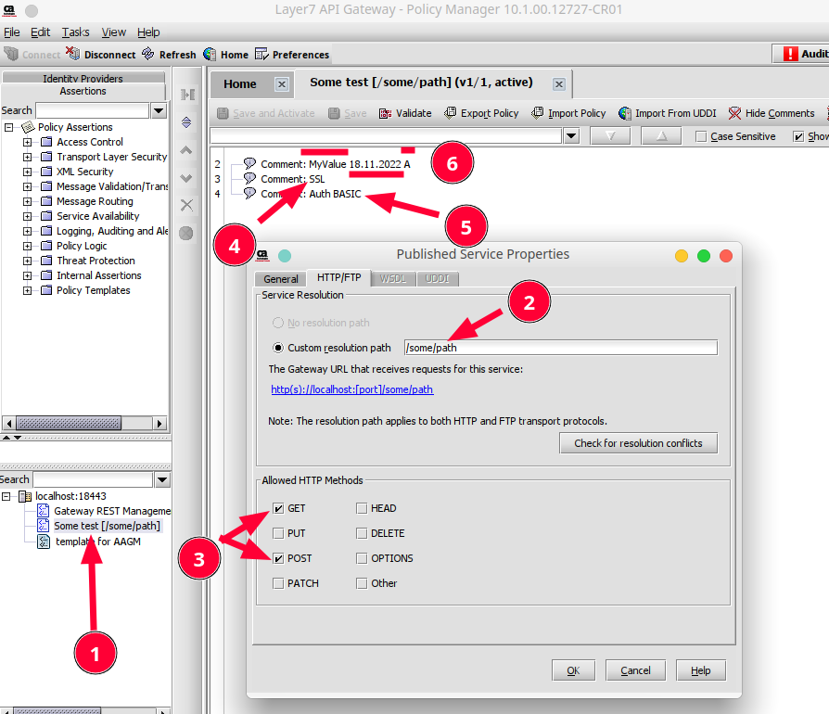This screenshot has width=829, height=714.
Task: Expand the Threat Protection folder
Action: [x=27, y=261]
